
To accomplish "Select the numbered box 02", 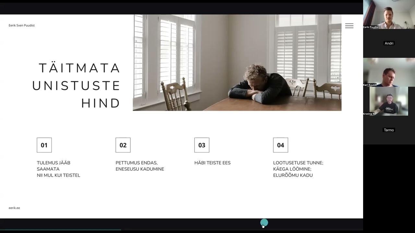I will click(123, 145).
